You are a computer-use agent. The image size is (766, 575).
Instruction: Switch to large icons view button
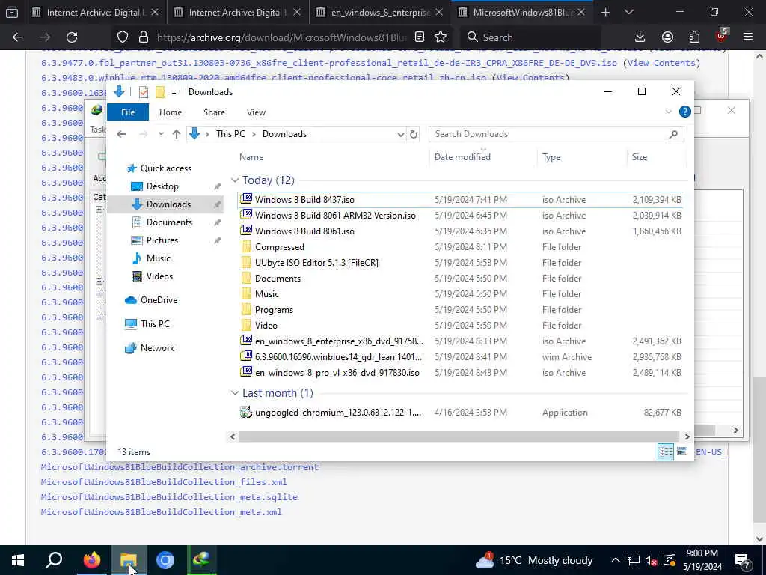tap(682, 451)
